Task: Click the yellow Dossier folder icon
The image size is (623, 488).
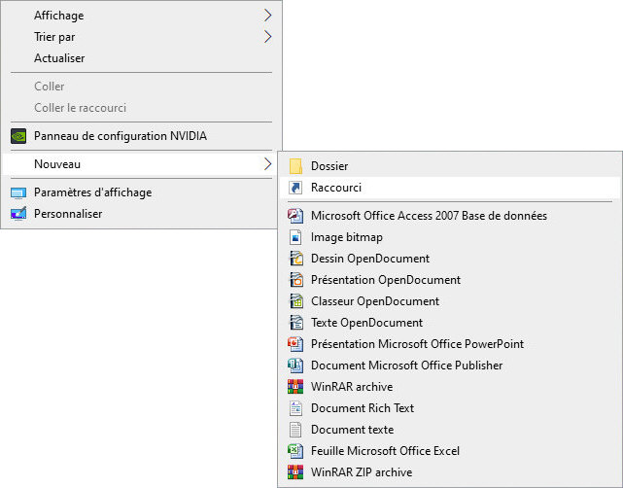Action: [x=295, y=166]
